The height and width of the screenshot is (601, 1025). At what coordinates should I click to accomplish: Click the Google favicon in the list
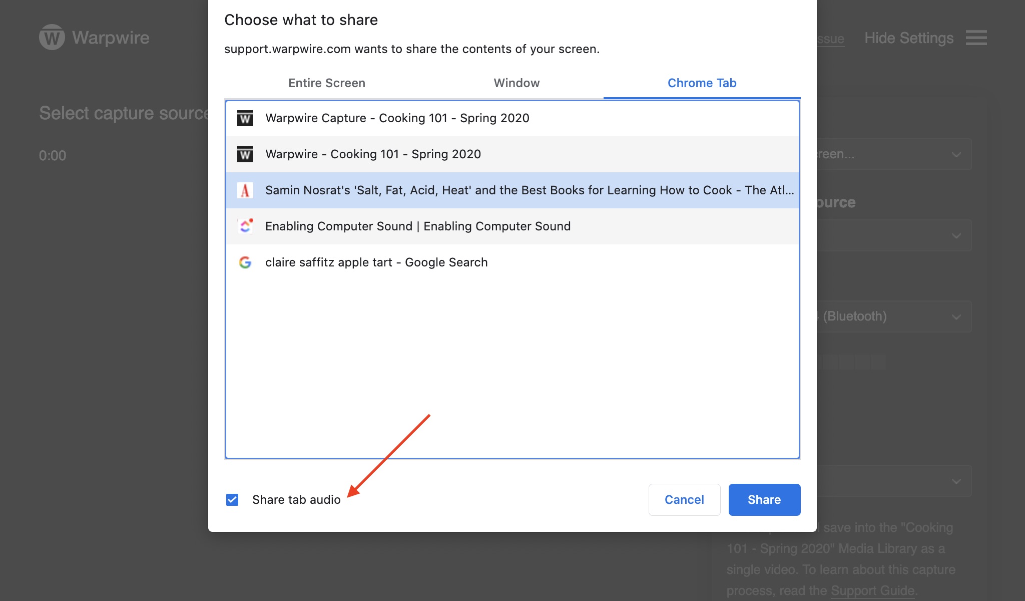tap(245, 262)
